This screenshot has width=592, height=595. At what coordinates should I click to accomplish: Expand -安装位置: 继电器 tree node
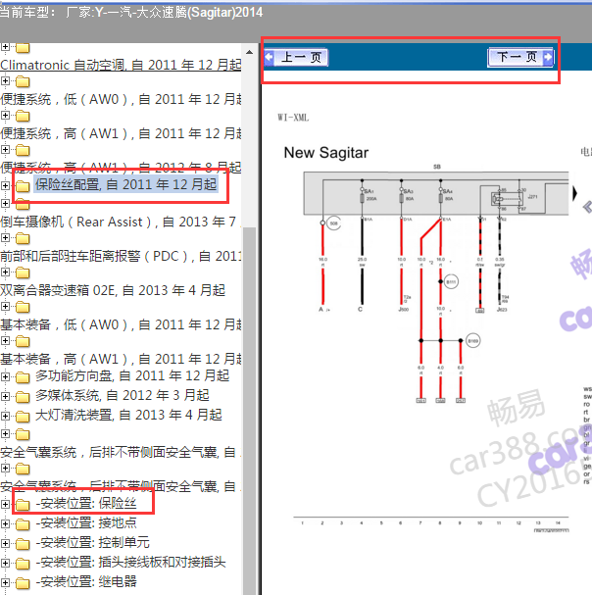[5, 582]
